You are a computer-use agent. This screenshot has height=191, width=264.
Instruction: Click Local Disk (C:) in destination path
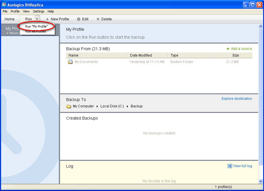point(112,106)
